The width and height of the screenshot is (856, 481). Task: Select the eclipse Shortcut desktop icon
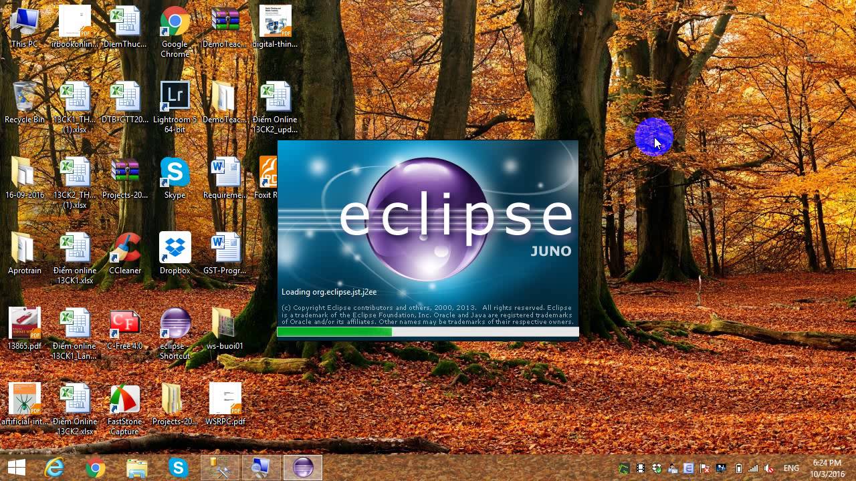click(x=175, y=333)
